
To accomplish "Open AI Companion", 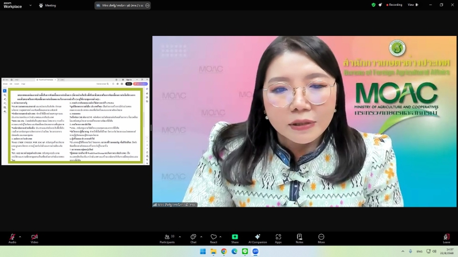I will tap(257, 237).
